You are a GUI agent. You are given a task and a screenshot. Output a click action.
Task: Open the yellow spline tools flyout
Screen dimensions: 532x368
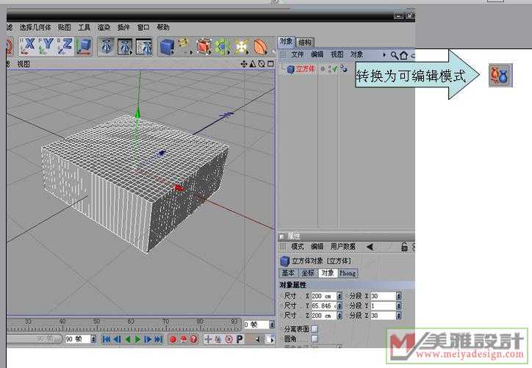pos(184,46)
